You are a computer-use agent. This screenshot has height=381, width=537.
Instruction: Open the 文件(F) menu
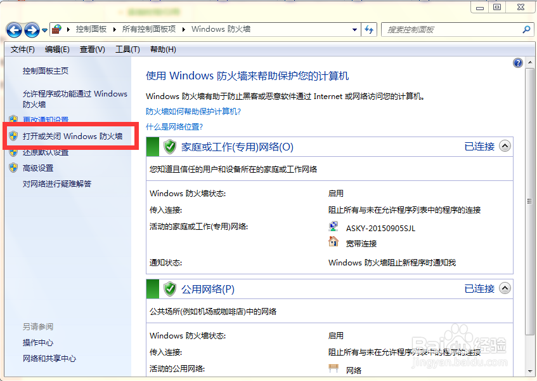click(x=23, y=50)
